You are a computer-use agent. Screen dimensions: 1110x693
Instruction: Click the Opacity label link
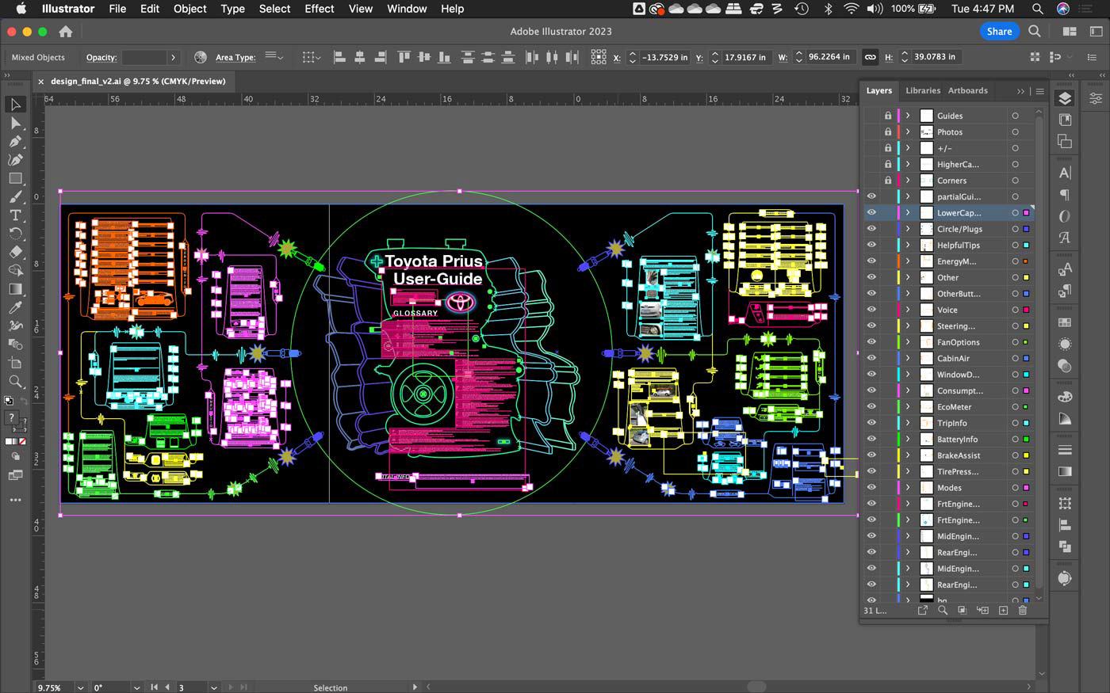point(101,58)
